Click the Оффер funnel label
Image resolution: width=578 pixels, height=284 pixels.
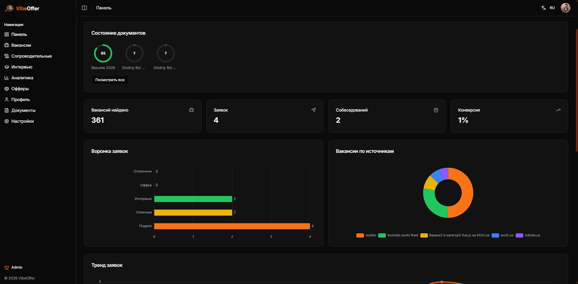point(146,185)
